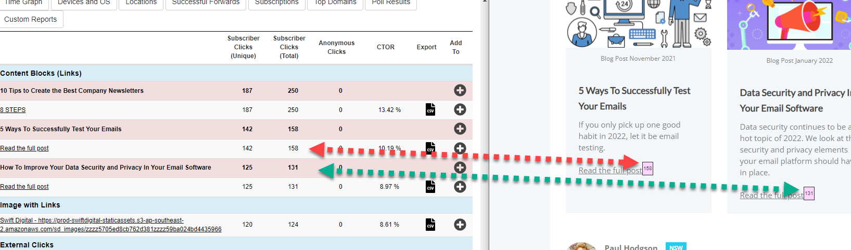Screen dimensions: 851x250
Task: Switch to the Devices and OS tab
Action: point(84,3)
